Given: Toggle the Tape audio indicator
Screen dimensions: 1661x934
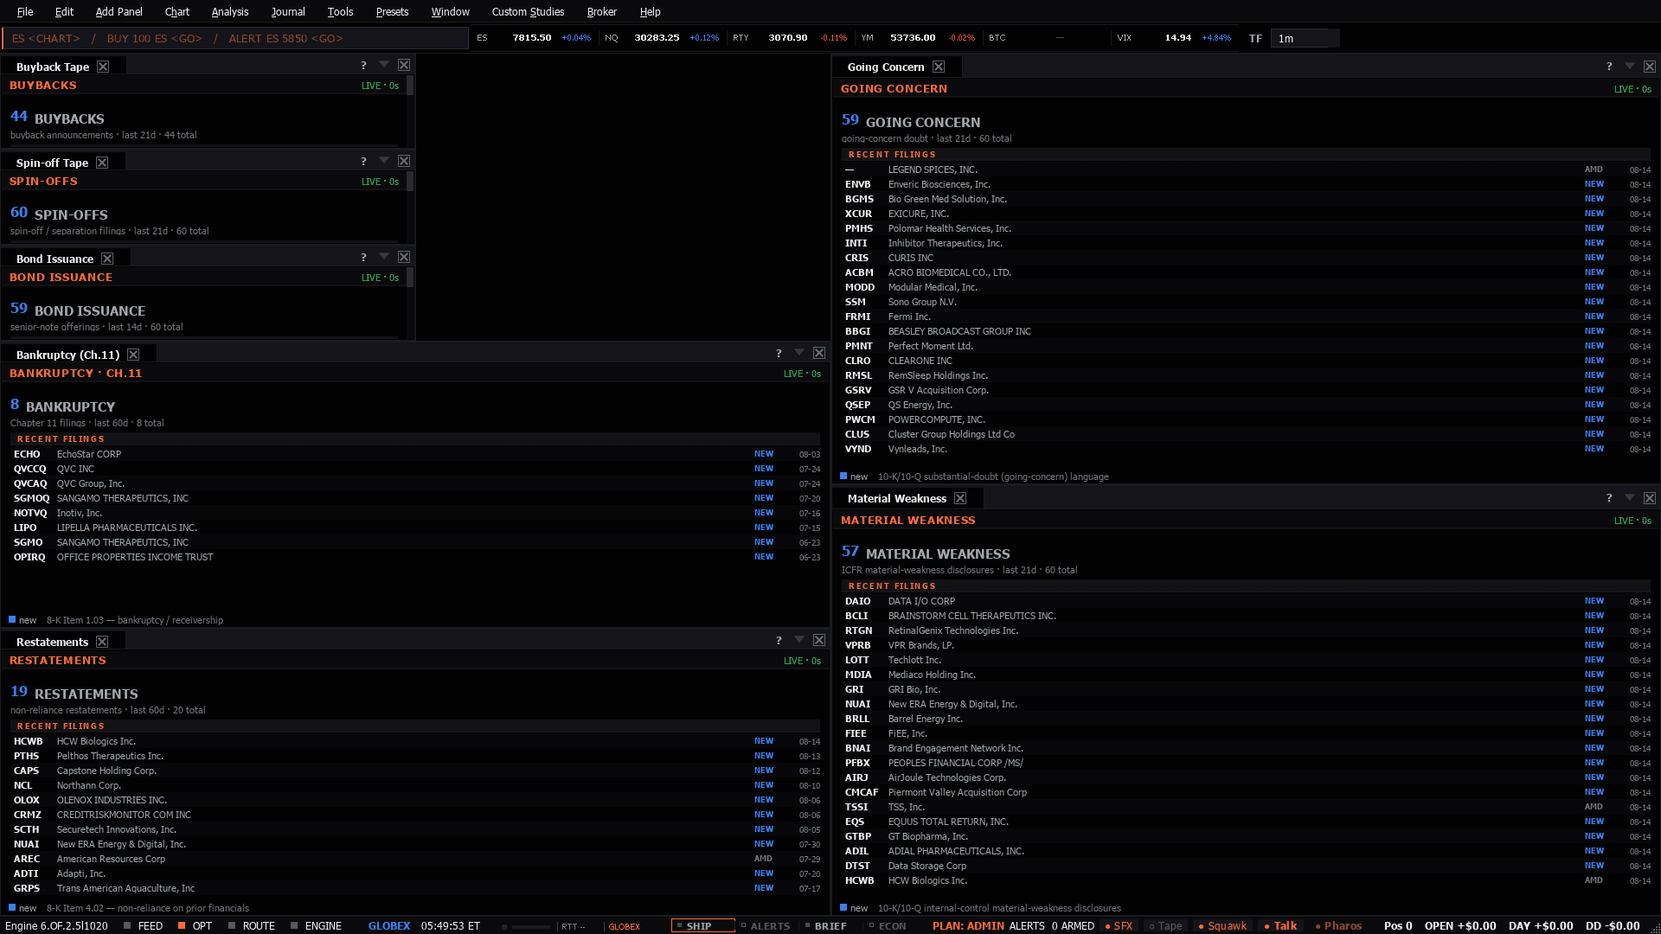Looking at the screenshot, I should [1165, 926].
